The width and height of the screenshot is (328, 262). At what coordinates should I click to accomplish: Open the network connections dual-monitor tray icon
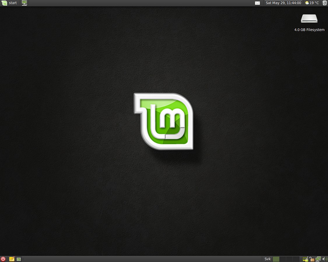(318, 259)
